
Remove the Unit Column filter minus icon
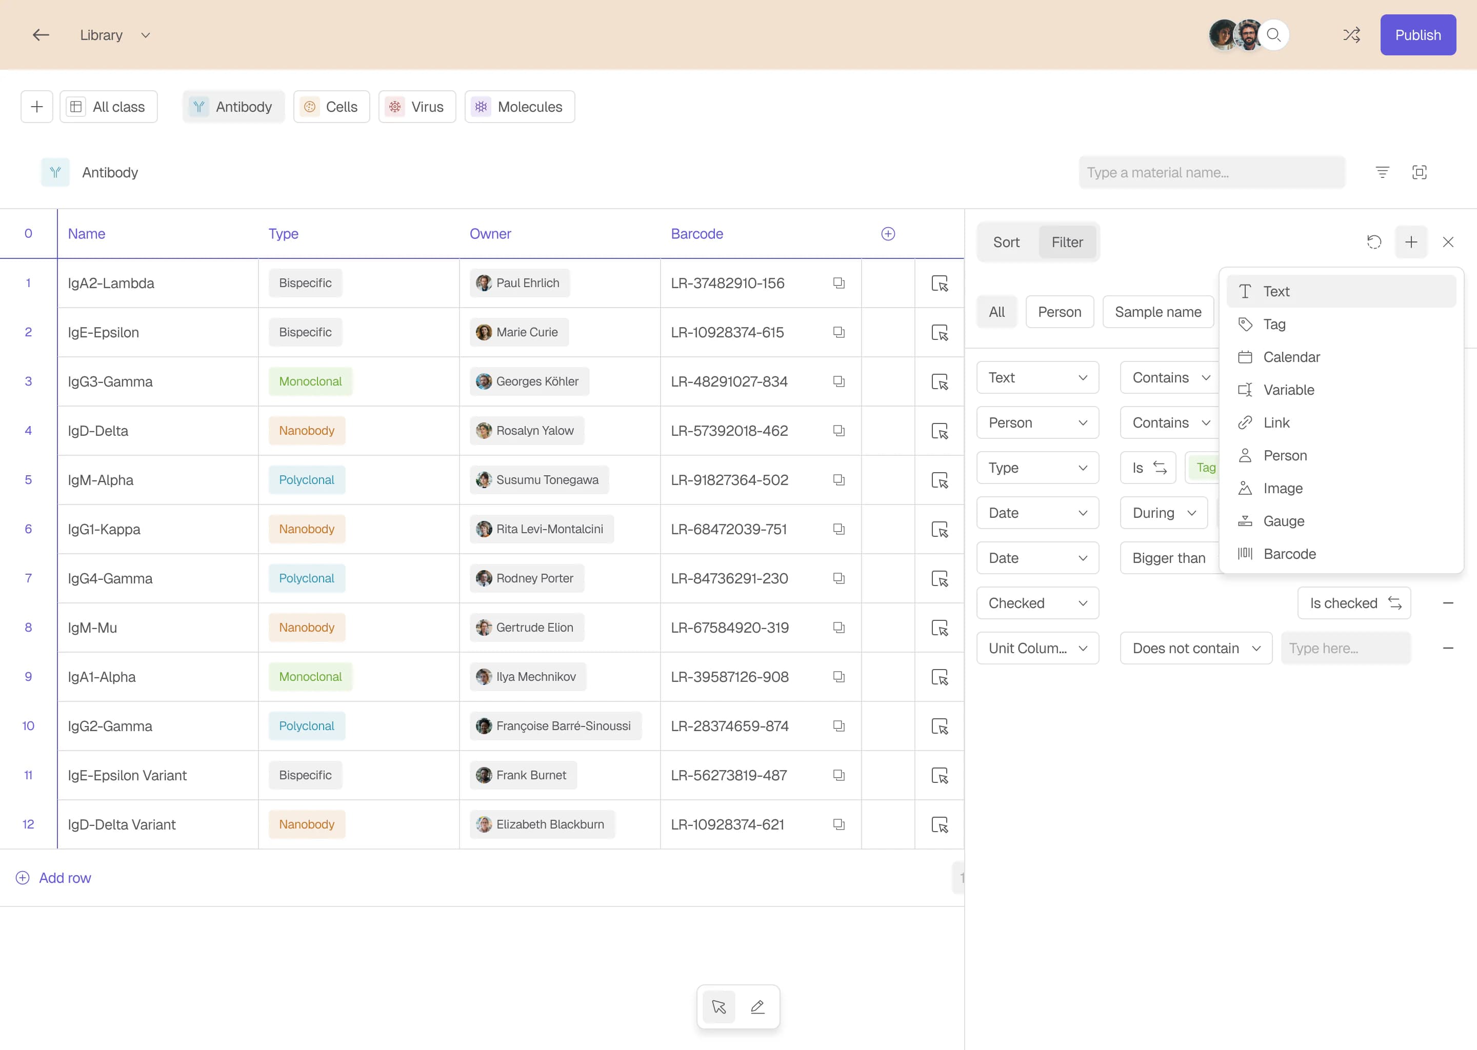(x=1448, y=649)
